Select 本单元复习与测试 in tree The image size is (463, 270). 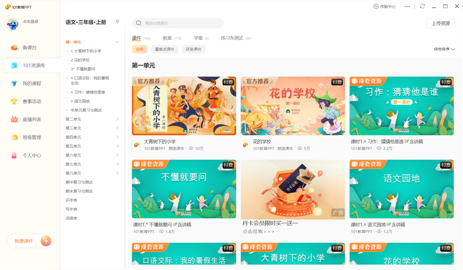(86, 110)
